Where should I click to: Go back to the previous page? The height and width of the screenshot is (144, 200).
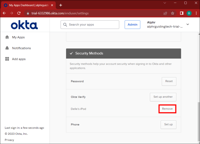coord(4,13)
